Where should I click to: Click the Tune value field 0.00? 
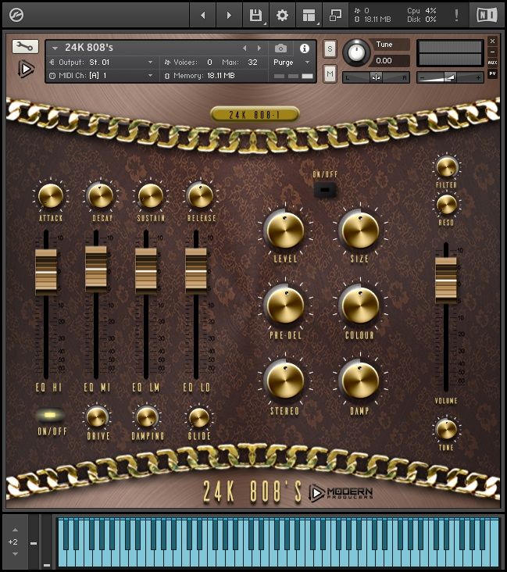(391, 60)
